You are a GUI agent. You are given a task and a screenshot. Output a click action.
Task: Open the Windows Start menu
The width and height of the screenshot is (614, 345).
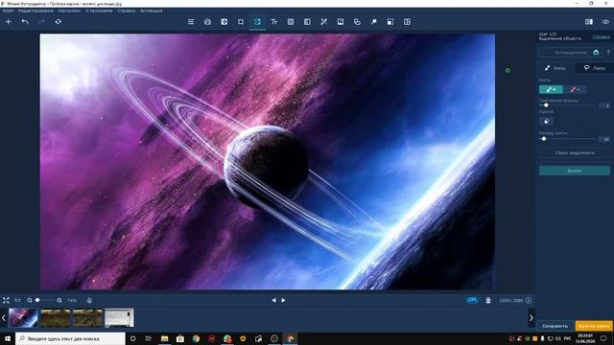click(x=8, y=338)
